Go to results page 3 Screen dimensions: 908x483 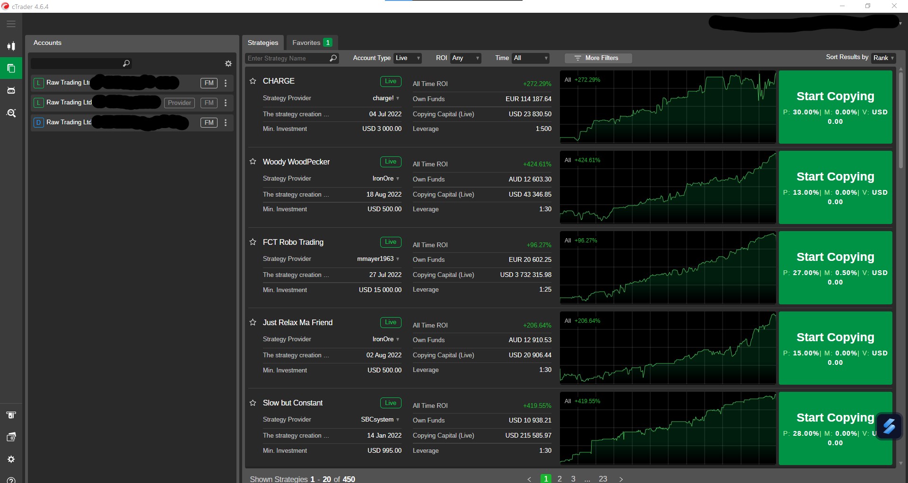pos(573,479)
